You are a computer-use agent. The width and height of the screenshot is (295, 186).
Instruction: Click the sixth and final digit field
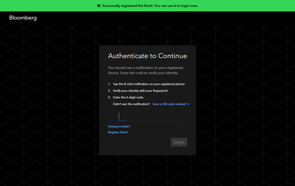tap(173, 118)
